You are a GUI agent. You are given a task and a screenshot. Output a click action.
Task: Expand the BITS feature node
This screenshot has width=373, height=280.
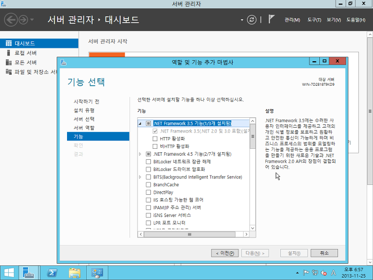(x=140, y=177)
